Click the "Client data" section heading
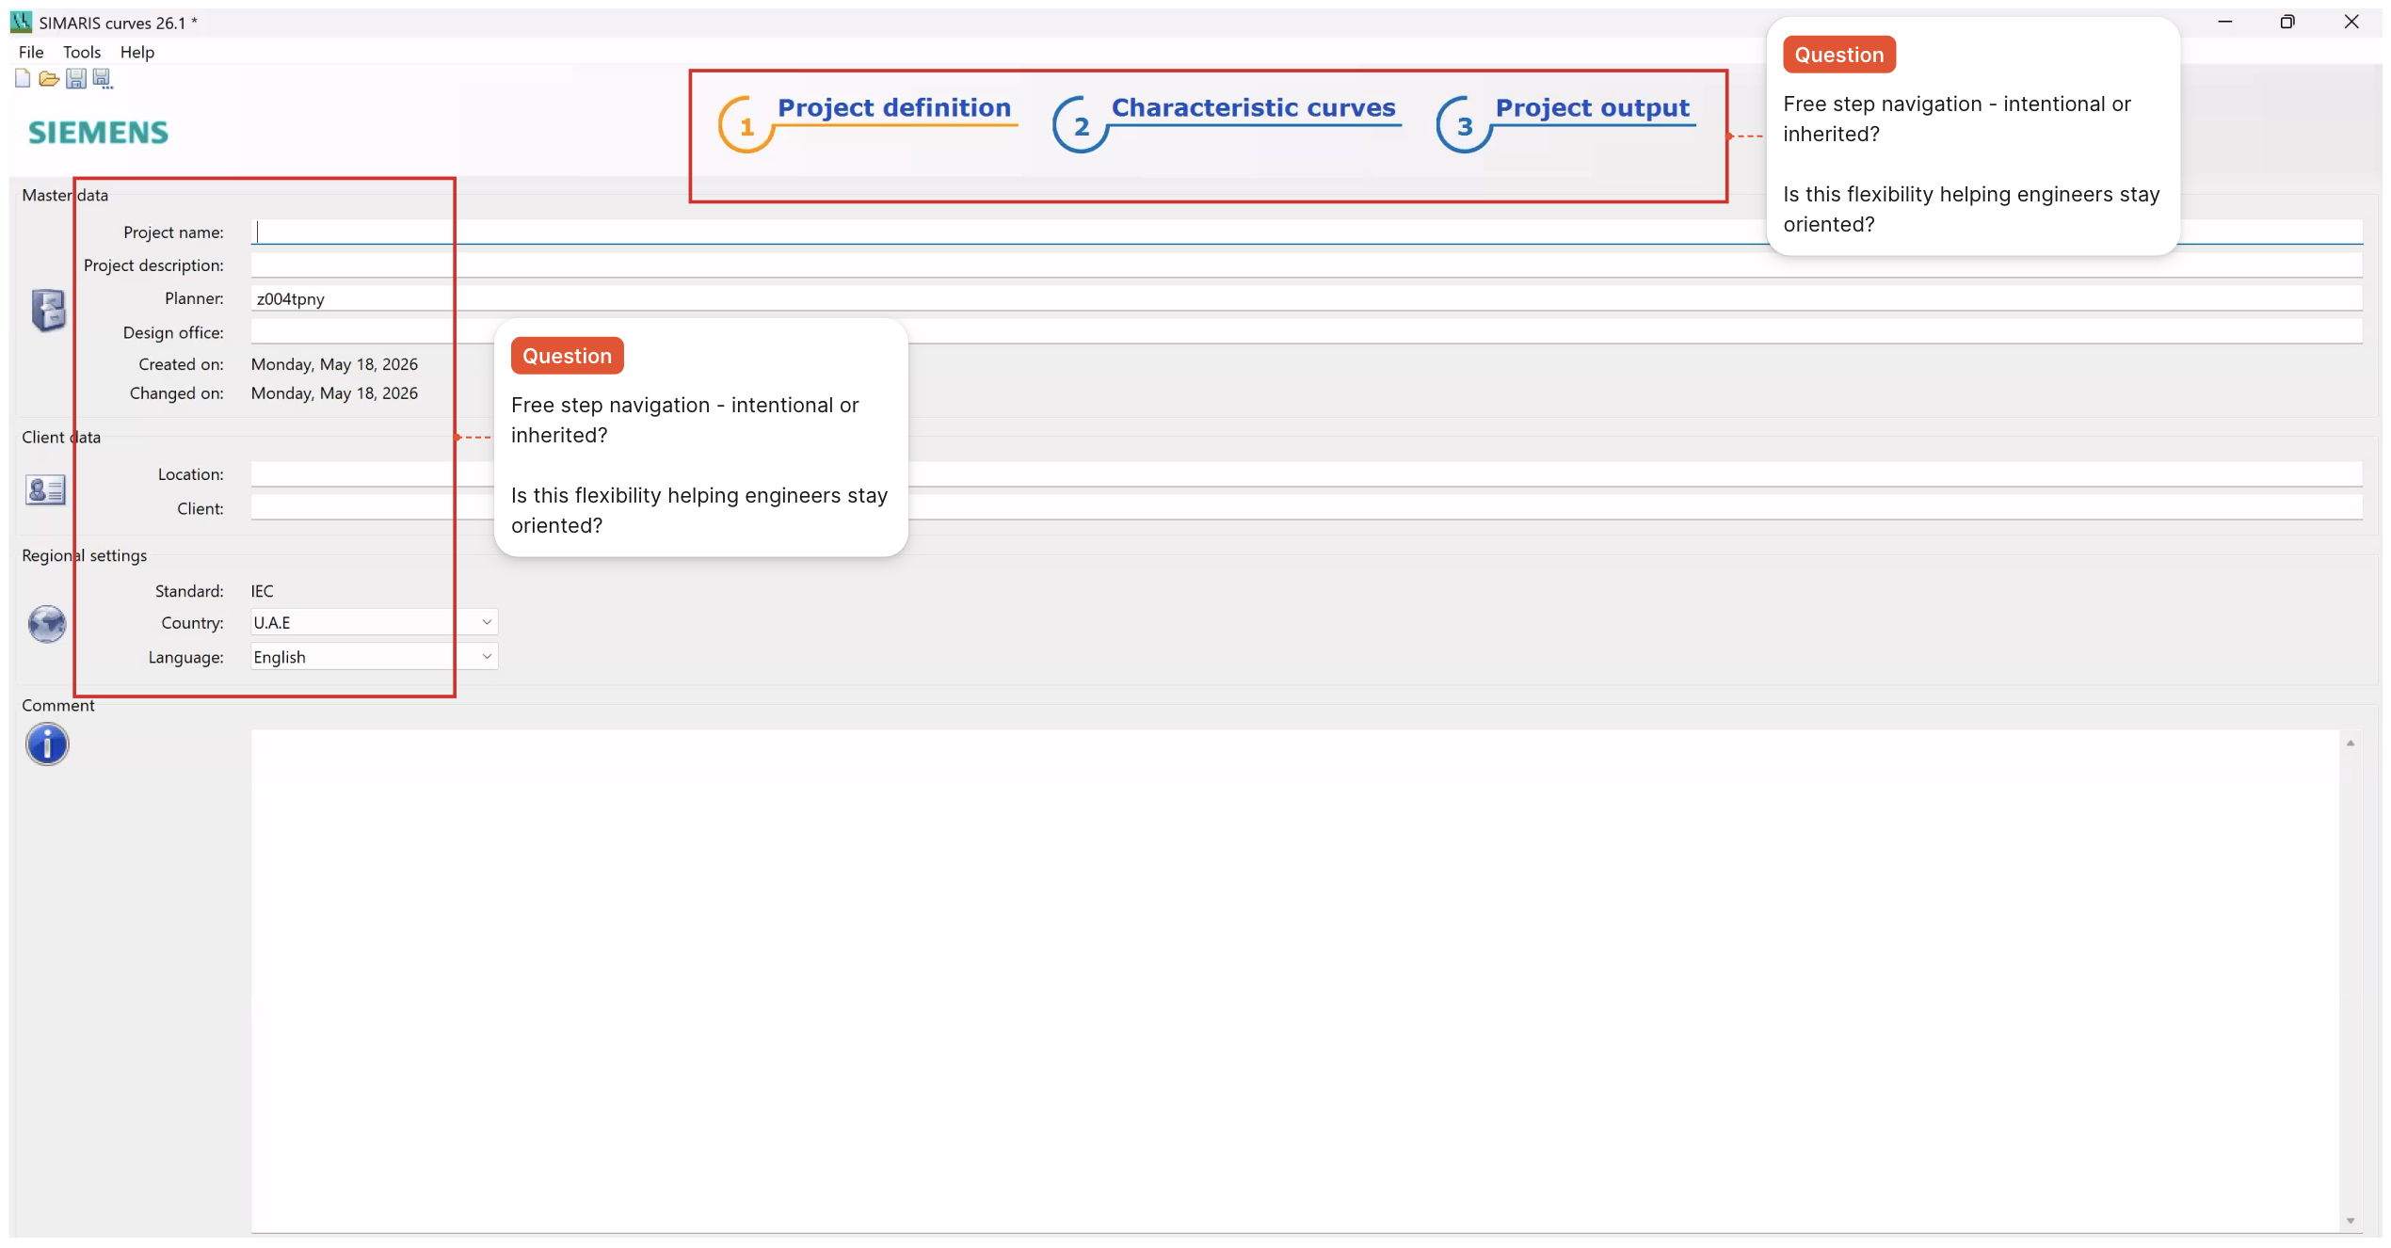 61,437
